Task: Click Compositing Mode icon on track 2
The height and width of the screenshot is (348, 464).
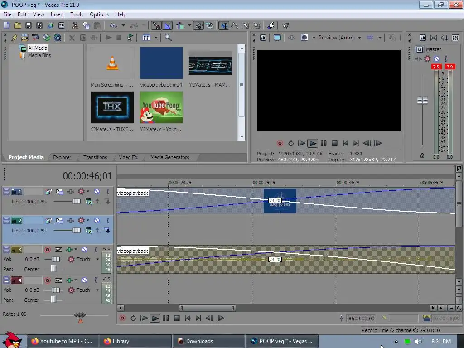Action: [88, 231]
